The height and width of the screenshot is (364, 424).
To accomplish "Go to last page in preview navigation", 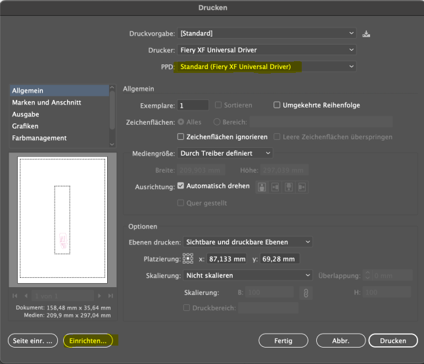I will (x=110, y=296).
